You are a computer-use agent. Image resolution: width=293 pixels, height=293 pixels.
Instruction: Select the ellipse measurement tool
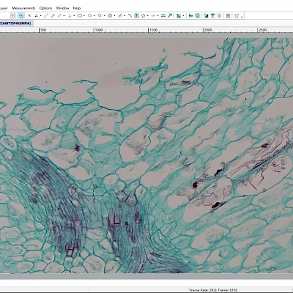point(89,15)
